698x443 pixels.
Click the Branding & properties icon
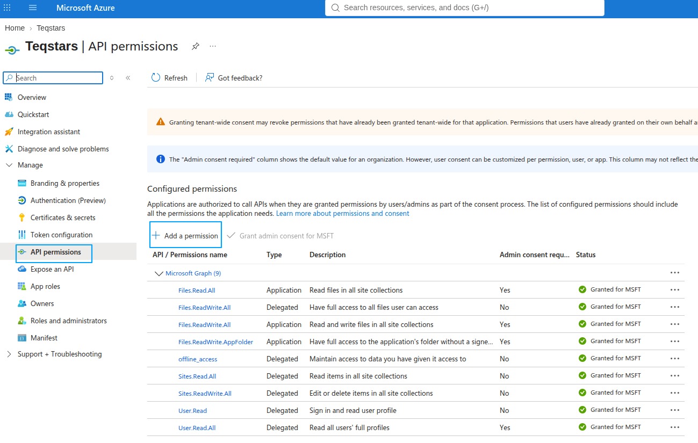tap(22, 183)
